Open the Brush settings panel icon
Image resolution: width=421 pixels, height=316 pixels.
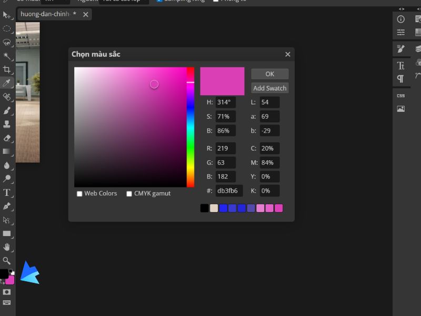[x=400, y=48]
